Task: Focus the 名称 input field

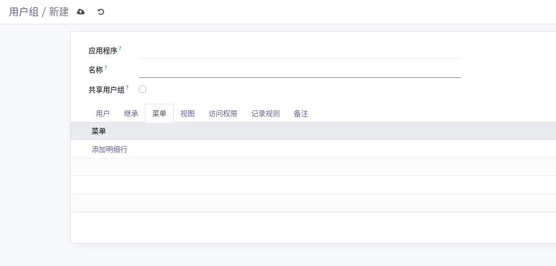Action: pos(300,71)
